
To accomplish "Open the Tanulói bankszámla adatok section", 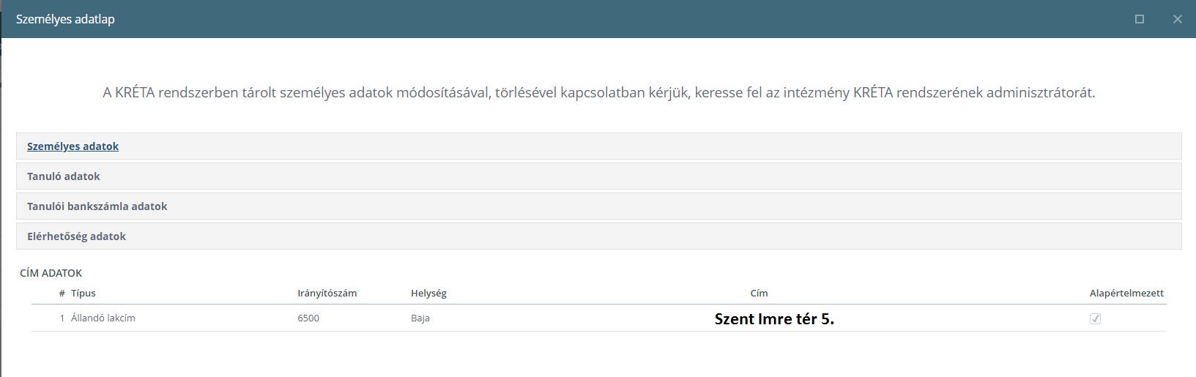I will pyautogui.click(x=97, y=206).
